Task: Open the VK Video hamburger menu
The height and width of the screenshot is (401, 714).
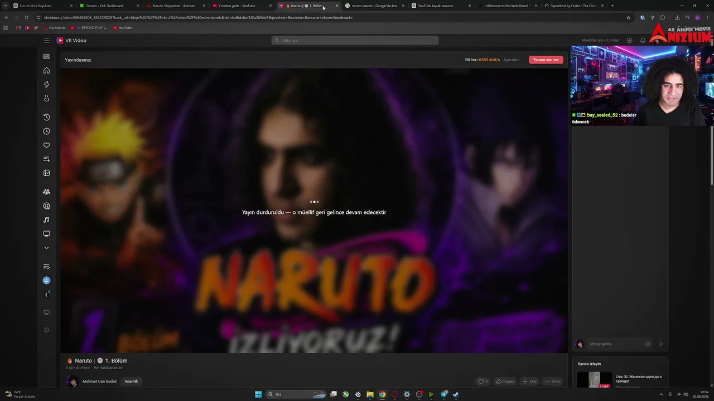Action: (47, 41)
